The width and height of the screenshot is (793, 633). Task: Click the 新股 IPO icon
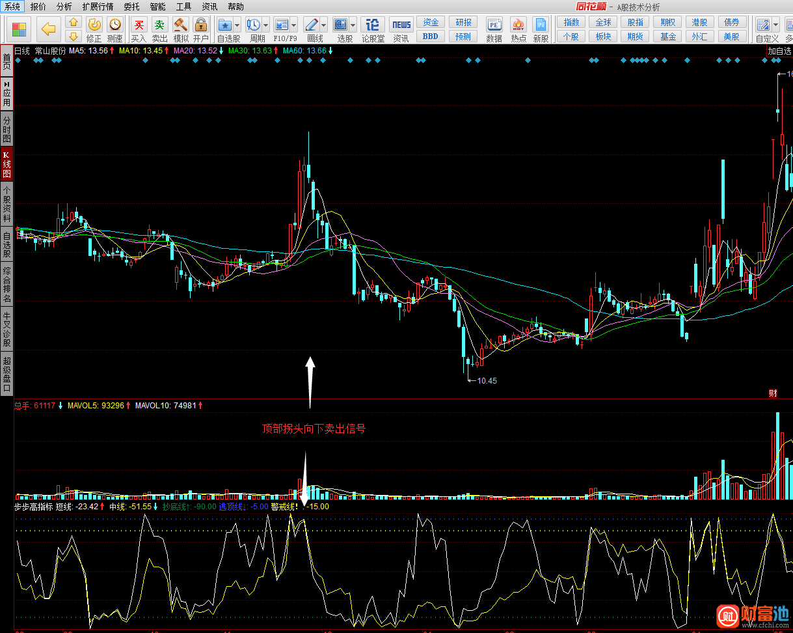[x=541, y=25]
